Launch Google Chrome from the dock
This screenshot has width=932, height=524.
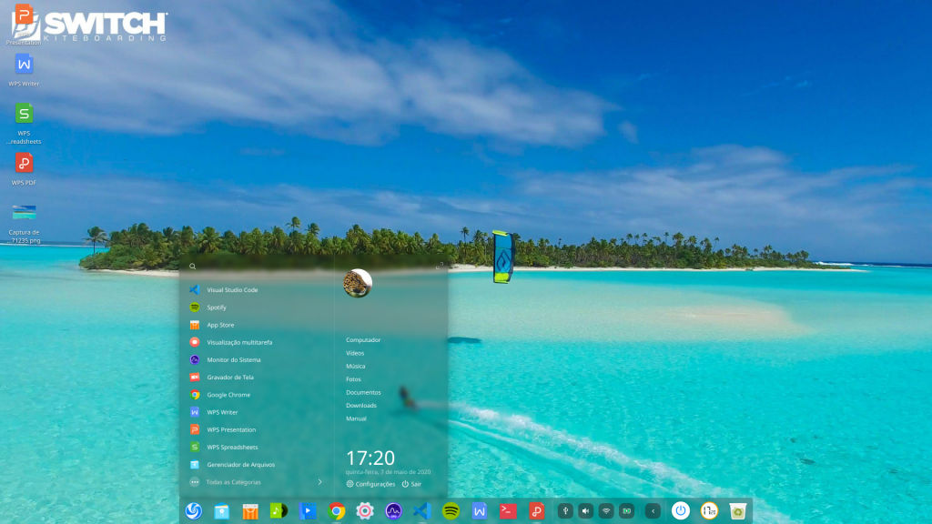pyautogui.click(x=337, y=511)
